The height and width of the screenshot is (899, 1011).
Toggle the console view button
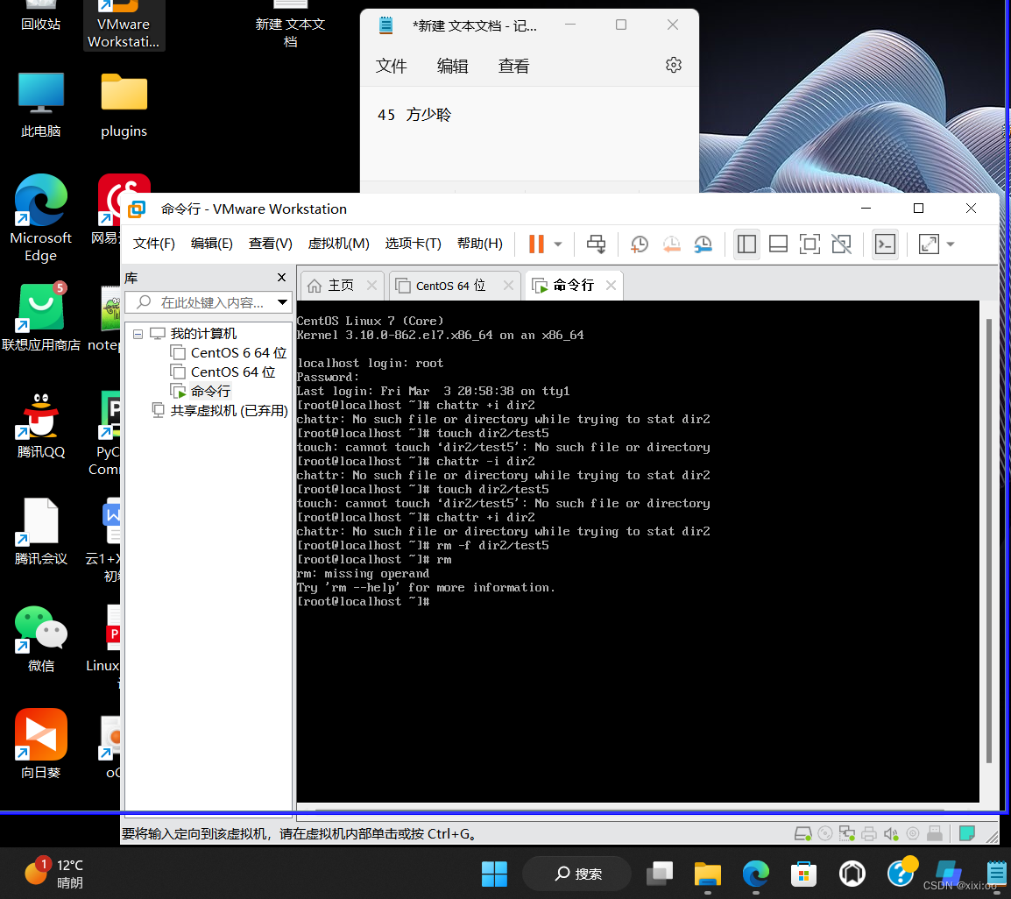(885, 244)
